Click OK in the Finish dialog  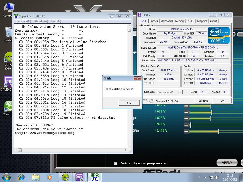(129, 103)
